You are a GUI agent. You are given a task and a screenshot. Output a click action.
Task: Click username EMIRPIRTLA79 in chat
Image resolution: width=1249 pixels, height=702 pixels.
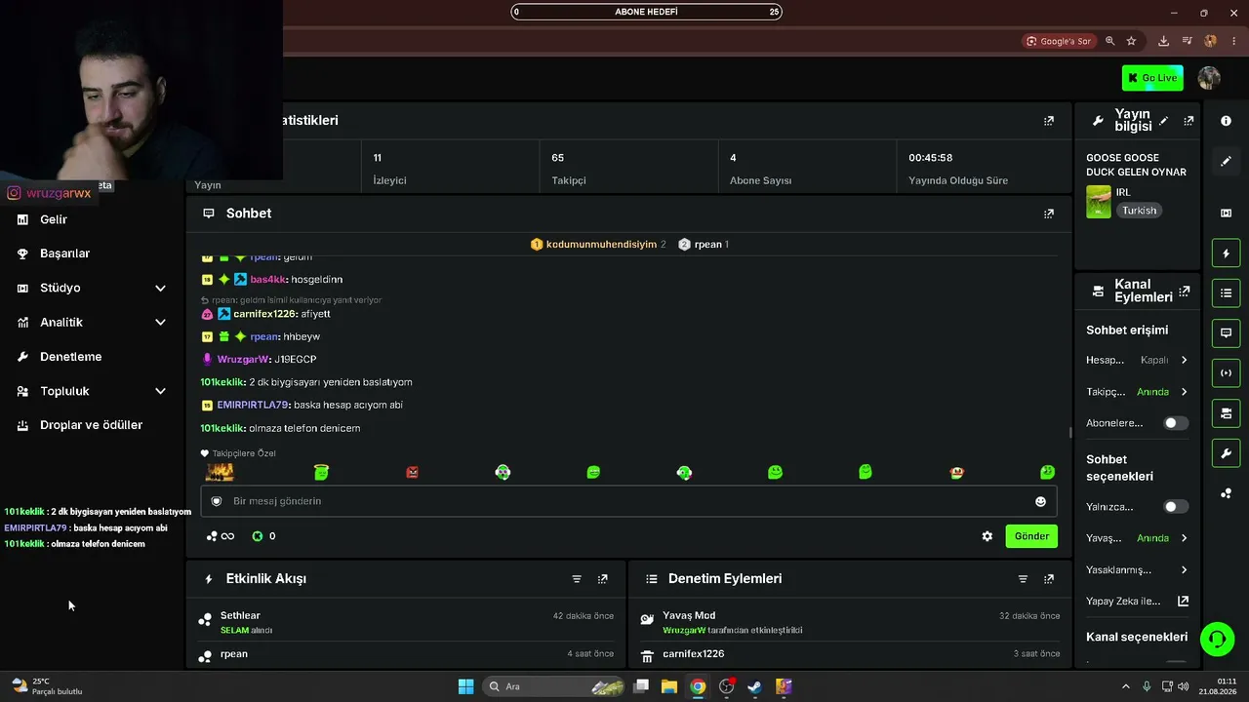253,406
